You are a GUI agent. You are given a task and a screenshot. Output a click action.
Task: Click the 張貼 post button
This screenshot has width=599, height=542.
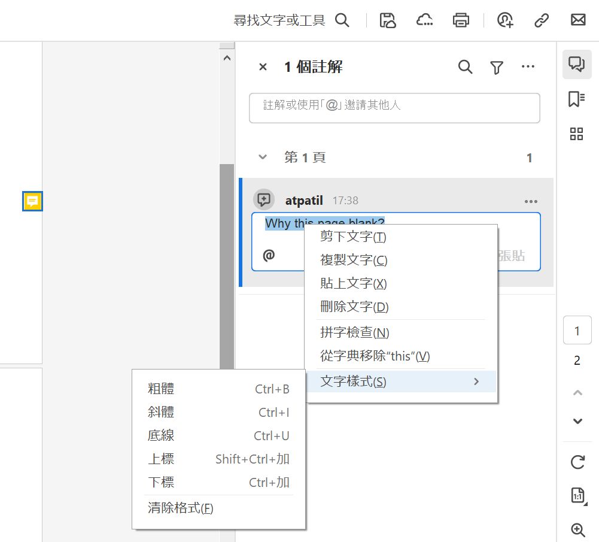(512, 255)
